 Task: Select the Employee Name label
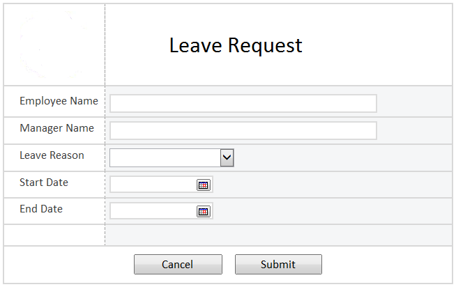[59, 101]
